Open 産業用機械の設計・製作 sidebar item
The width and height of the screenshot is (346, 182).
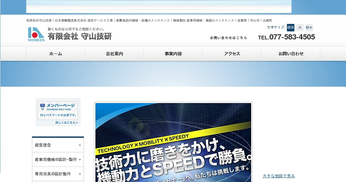(x=58, y=160)
